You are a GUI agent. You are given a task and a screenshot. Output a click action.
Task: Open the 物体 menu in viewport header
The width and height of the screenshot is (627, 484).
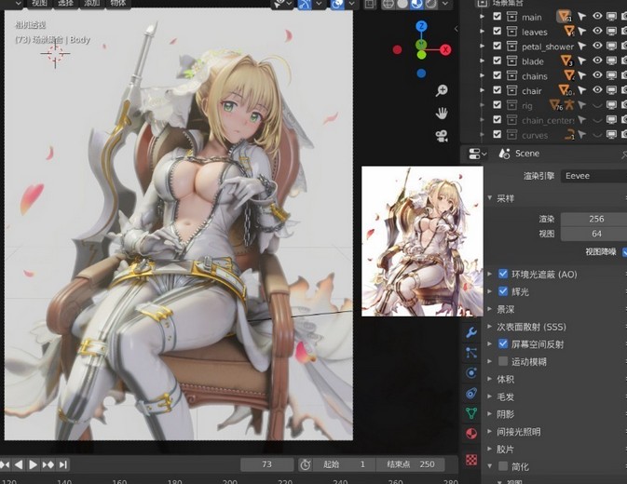117,4
